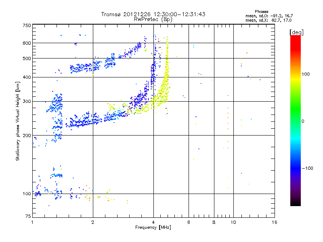Click the 'Phases' heading text

pyautogui.click(x=261, y=12)
